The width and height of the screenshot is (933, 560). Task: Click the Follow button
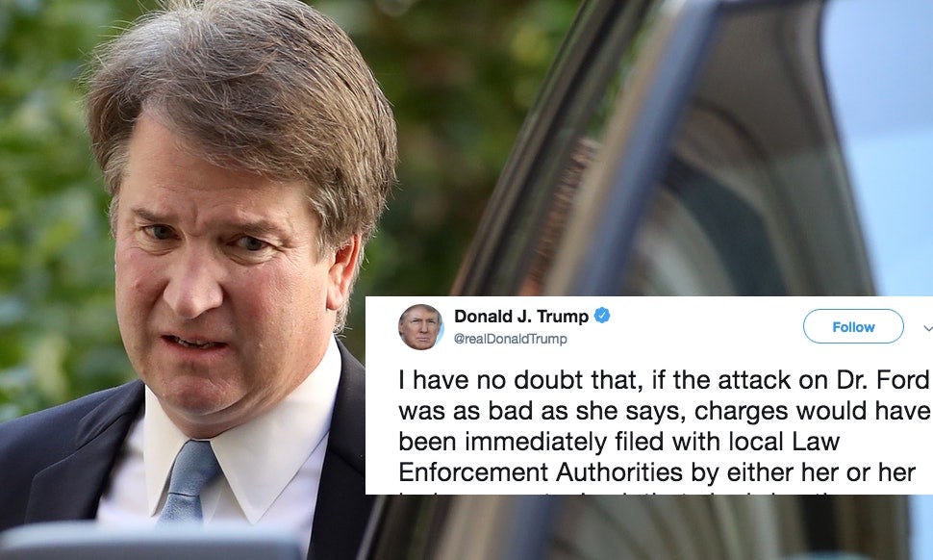coord(852,327)
